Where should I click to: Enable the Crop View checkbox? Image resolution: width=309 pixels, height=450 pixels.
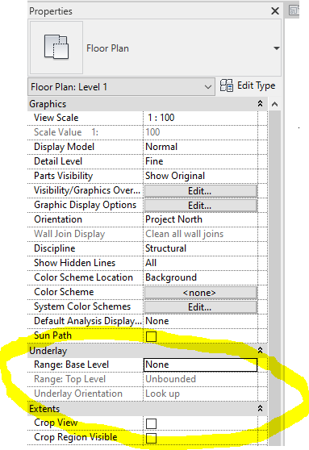point(151,423)
